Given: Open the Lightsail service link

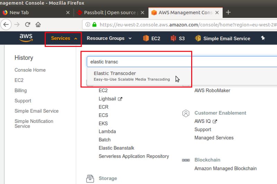Looking at the screenshot, I should pos(107,99).
